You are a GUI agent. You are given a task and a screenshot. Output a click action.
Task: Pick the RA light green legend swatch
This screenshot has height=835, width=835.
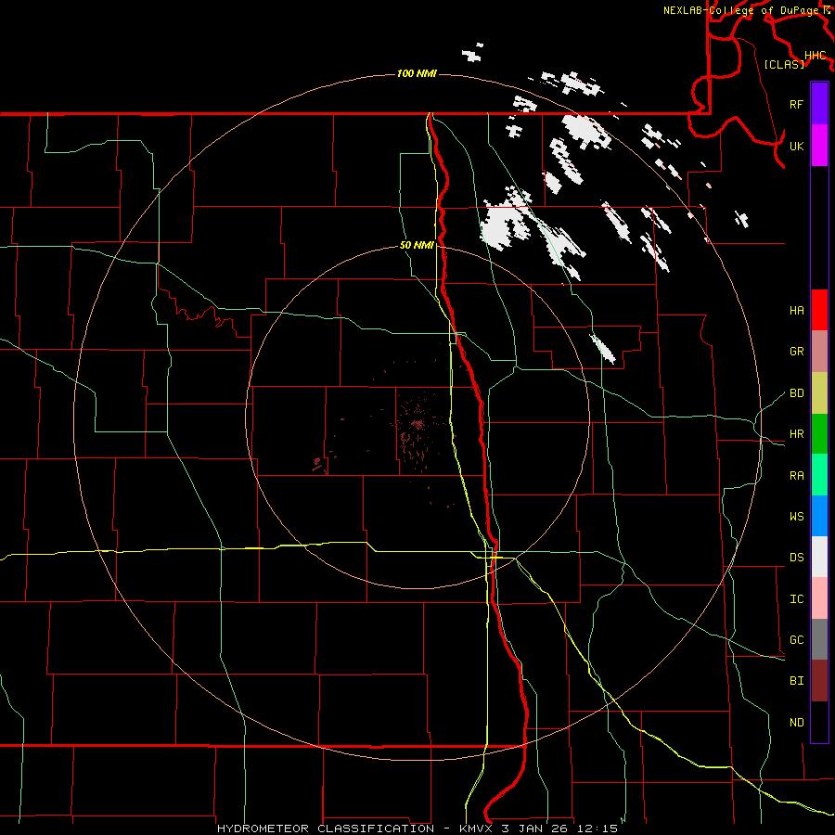819,475
